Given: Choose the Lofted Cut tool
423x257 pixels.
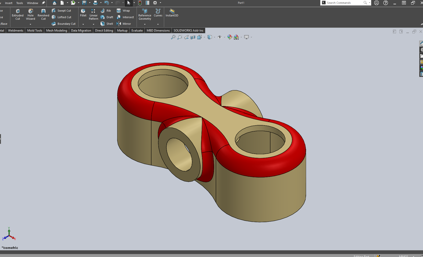Looking at the screenshot, I should [61, 17].
